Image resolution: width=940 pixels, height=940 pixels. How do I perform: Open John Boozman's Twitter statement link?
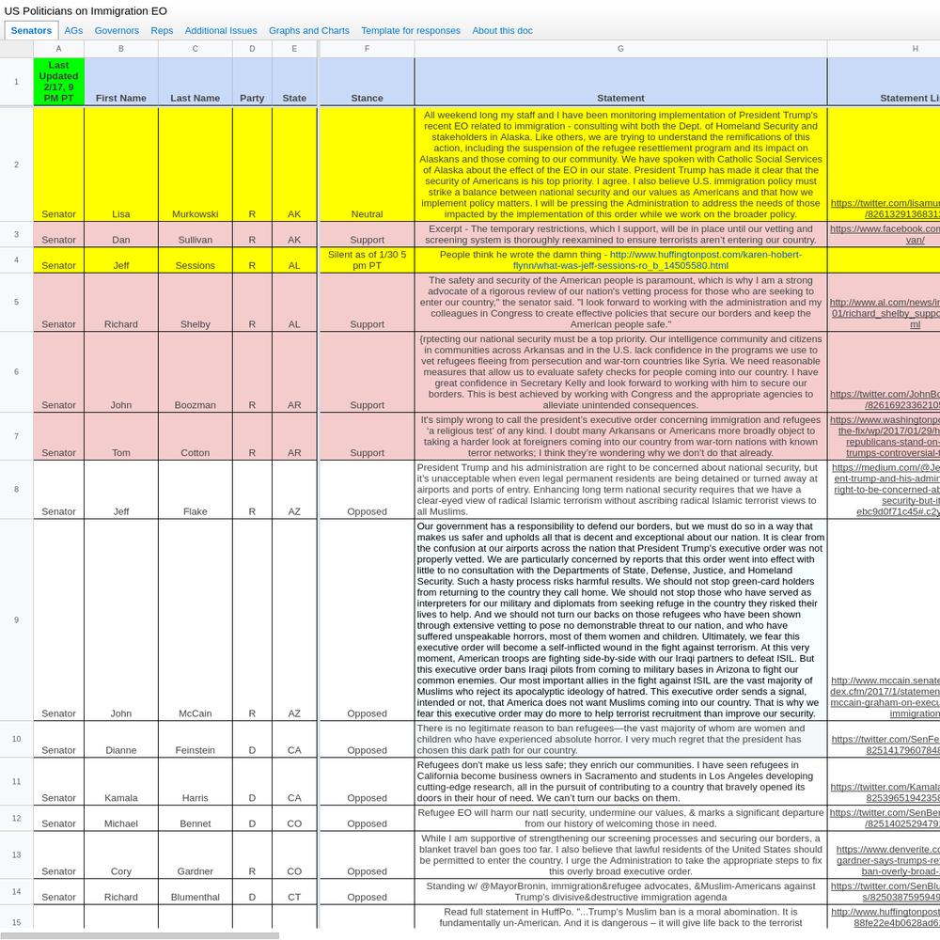885,399
